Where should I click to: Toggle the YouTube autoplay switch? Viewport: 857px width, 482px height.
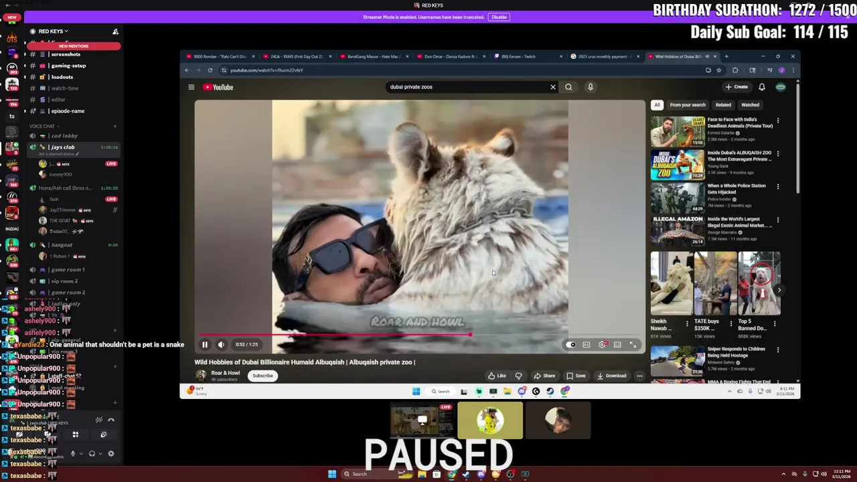[x=570, y=345]
